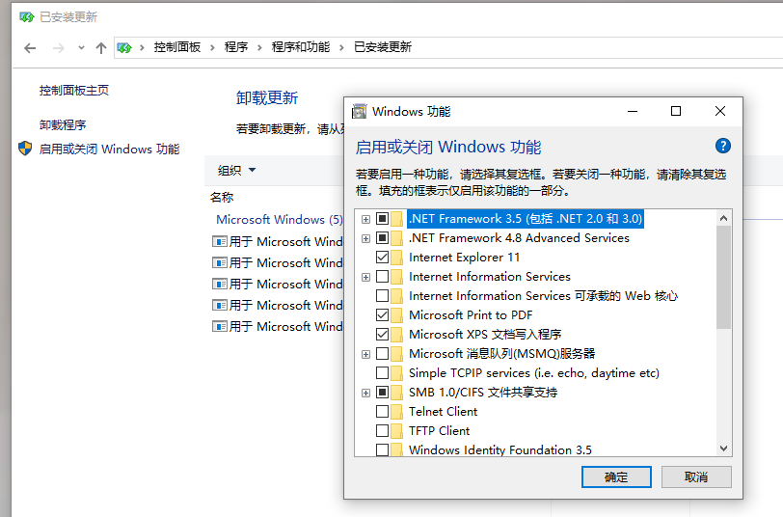Click the update icon of the last list entry

219,327
